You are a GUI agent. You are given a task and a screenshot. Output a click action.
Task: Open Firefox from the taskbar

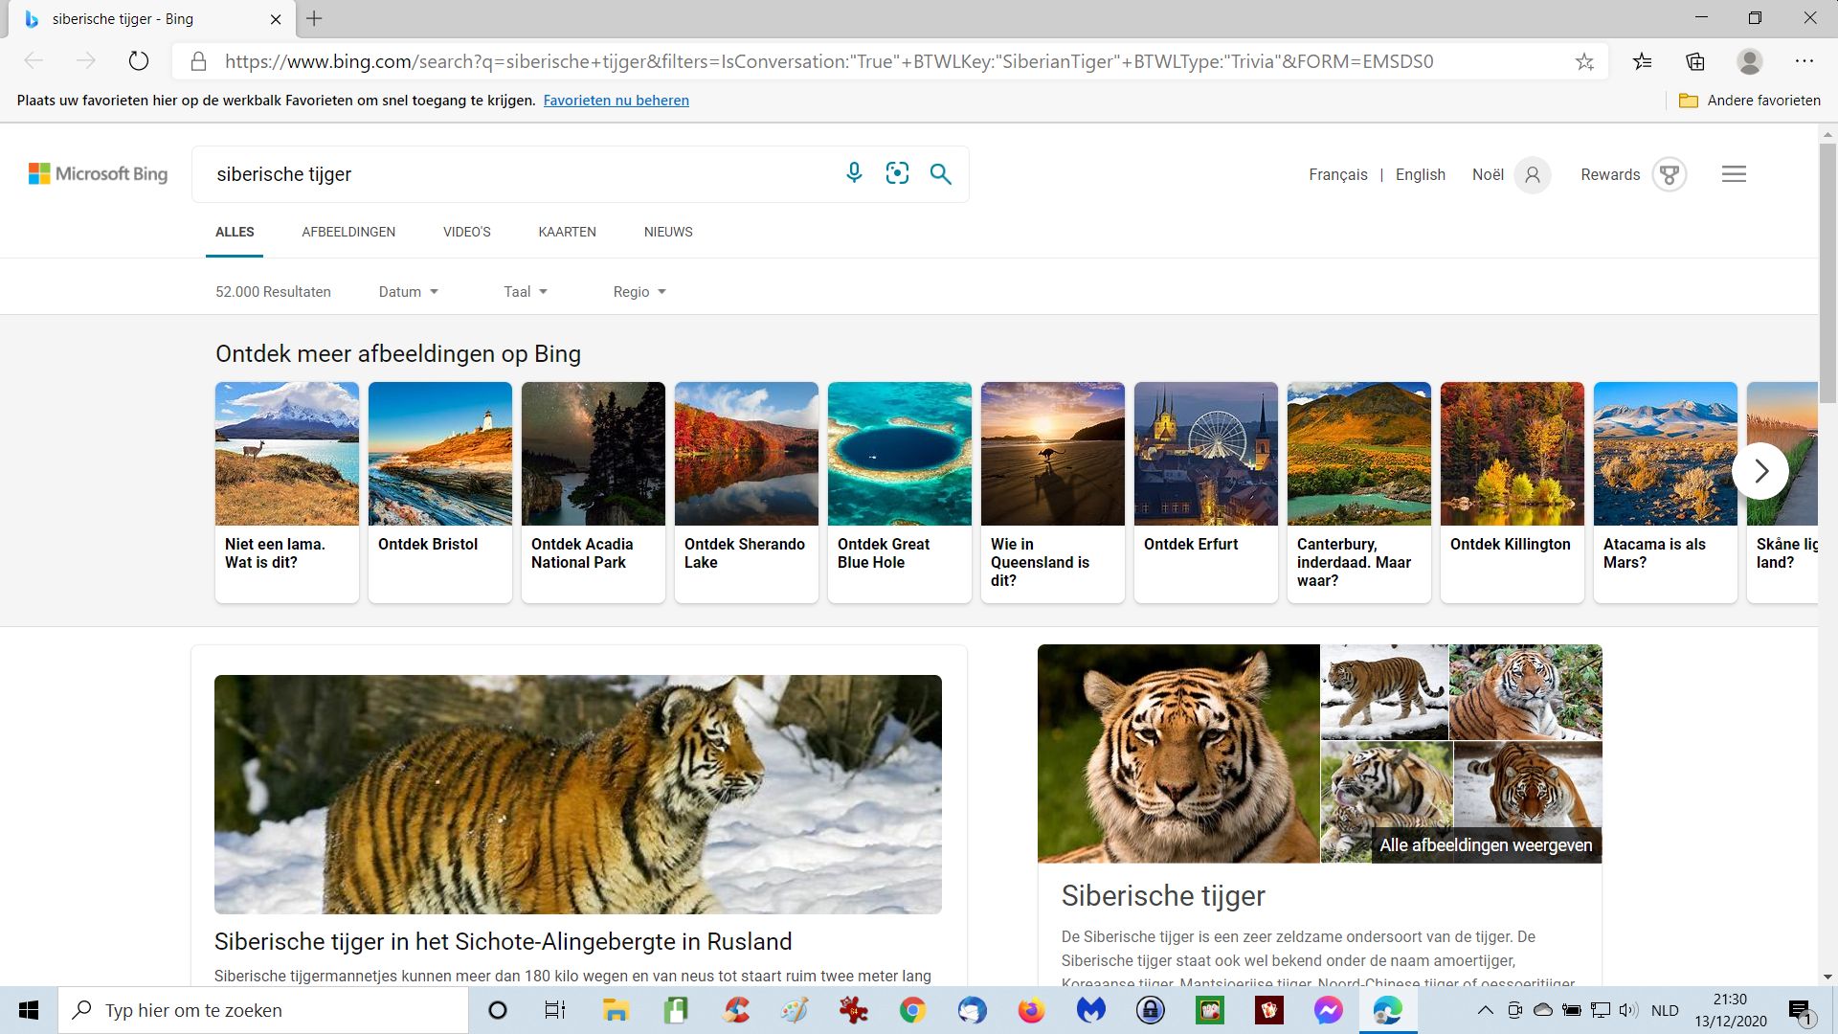1031,1010
